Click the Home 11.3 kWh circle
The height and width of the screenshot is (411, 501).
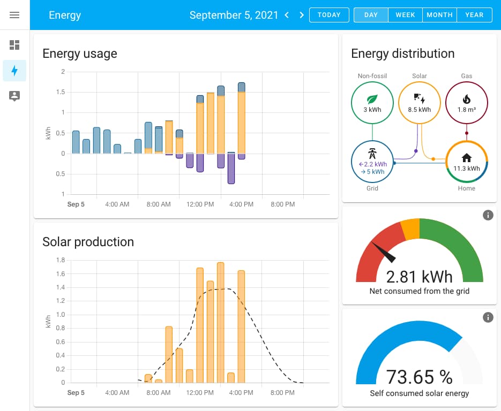pyautogui.click(x=467, y=162)
